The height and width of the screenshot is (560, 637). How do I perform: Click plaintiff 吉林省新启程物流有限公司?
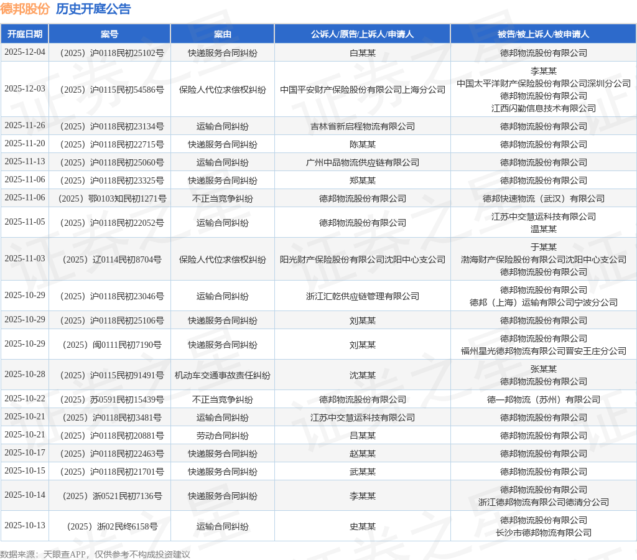[363, 126]
